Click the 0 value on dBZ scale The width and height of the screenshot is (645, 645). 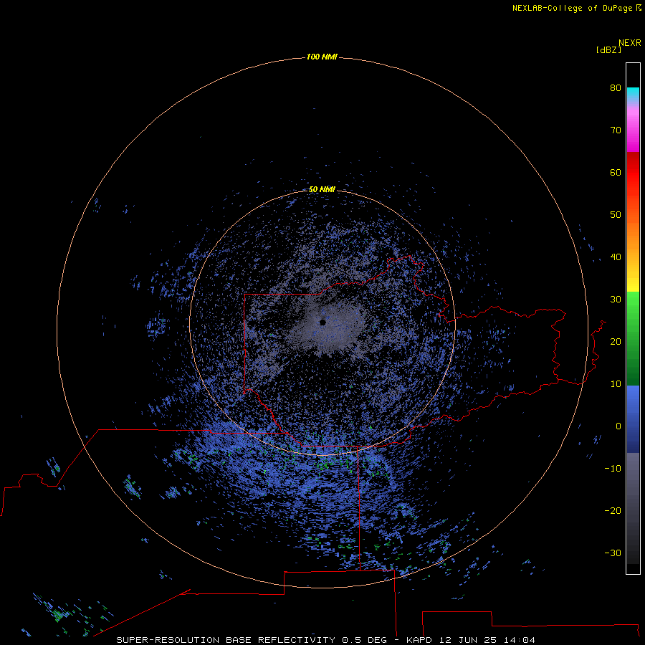pos(618,426)
